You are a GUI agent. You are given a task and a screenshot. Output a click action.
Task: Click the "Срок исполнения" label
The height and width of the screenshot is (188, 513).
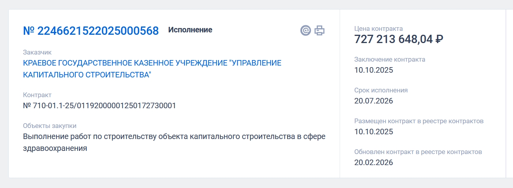[x=381, y=90]
